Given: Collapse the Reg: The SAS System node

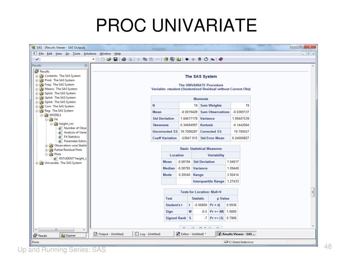Looking at the screenshot, I should (x=37, y=111).
